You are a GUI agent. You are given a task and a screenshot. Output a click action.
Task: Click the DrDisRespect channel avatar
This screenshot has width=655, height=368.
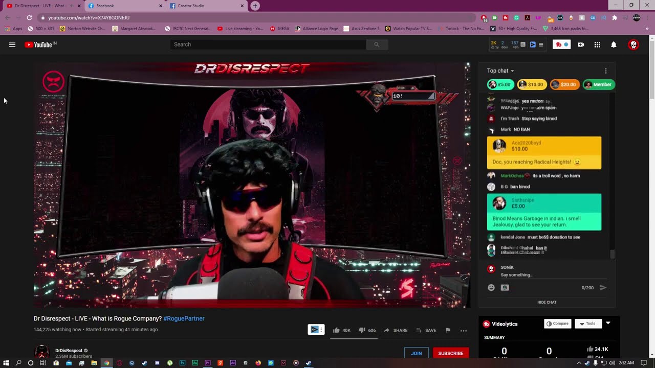(x=41, y=352)
